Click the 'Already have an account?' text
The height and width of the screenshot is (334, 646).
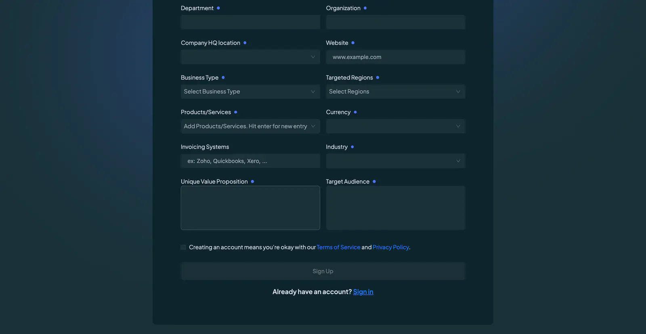coord(312,292)
